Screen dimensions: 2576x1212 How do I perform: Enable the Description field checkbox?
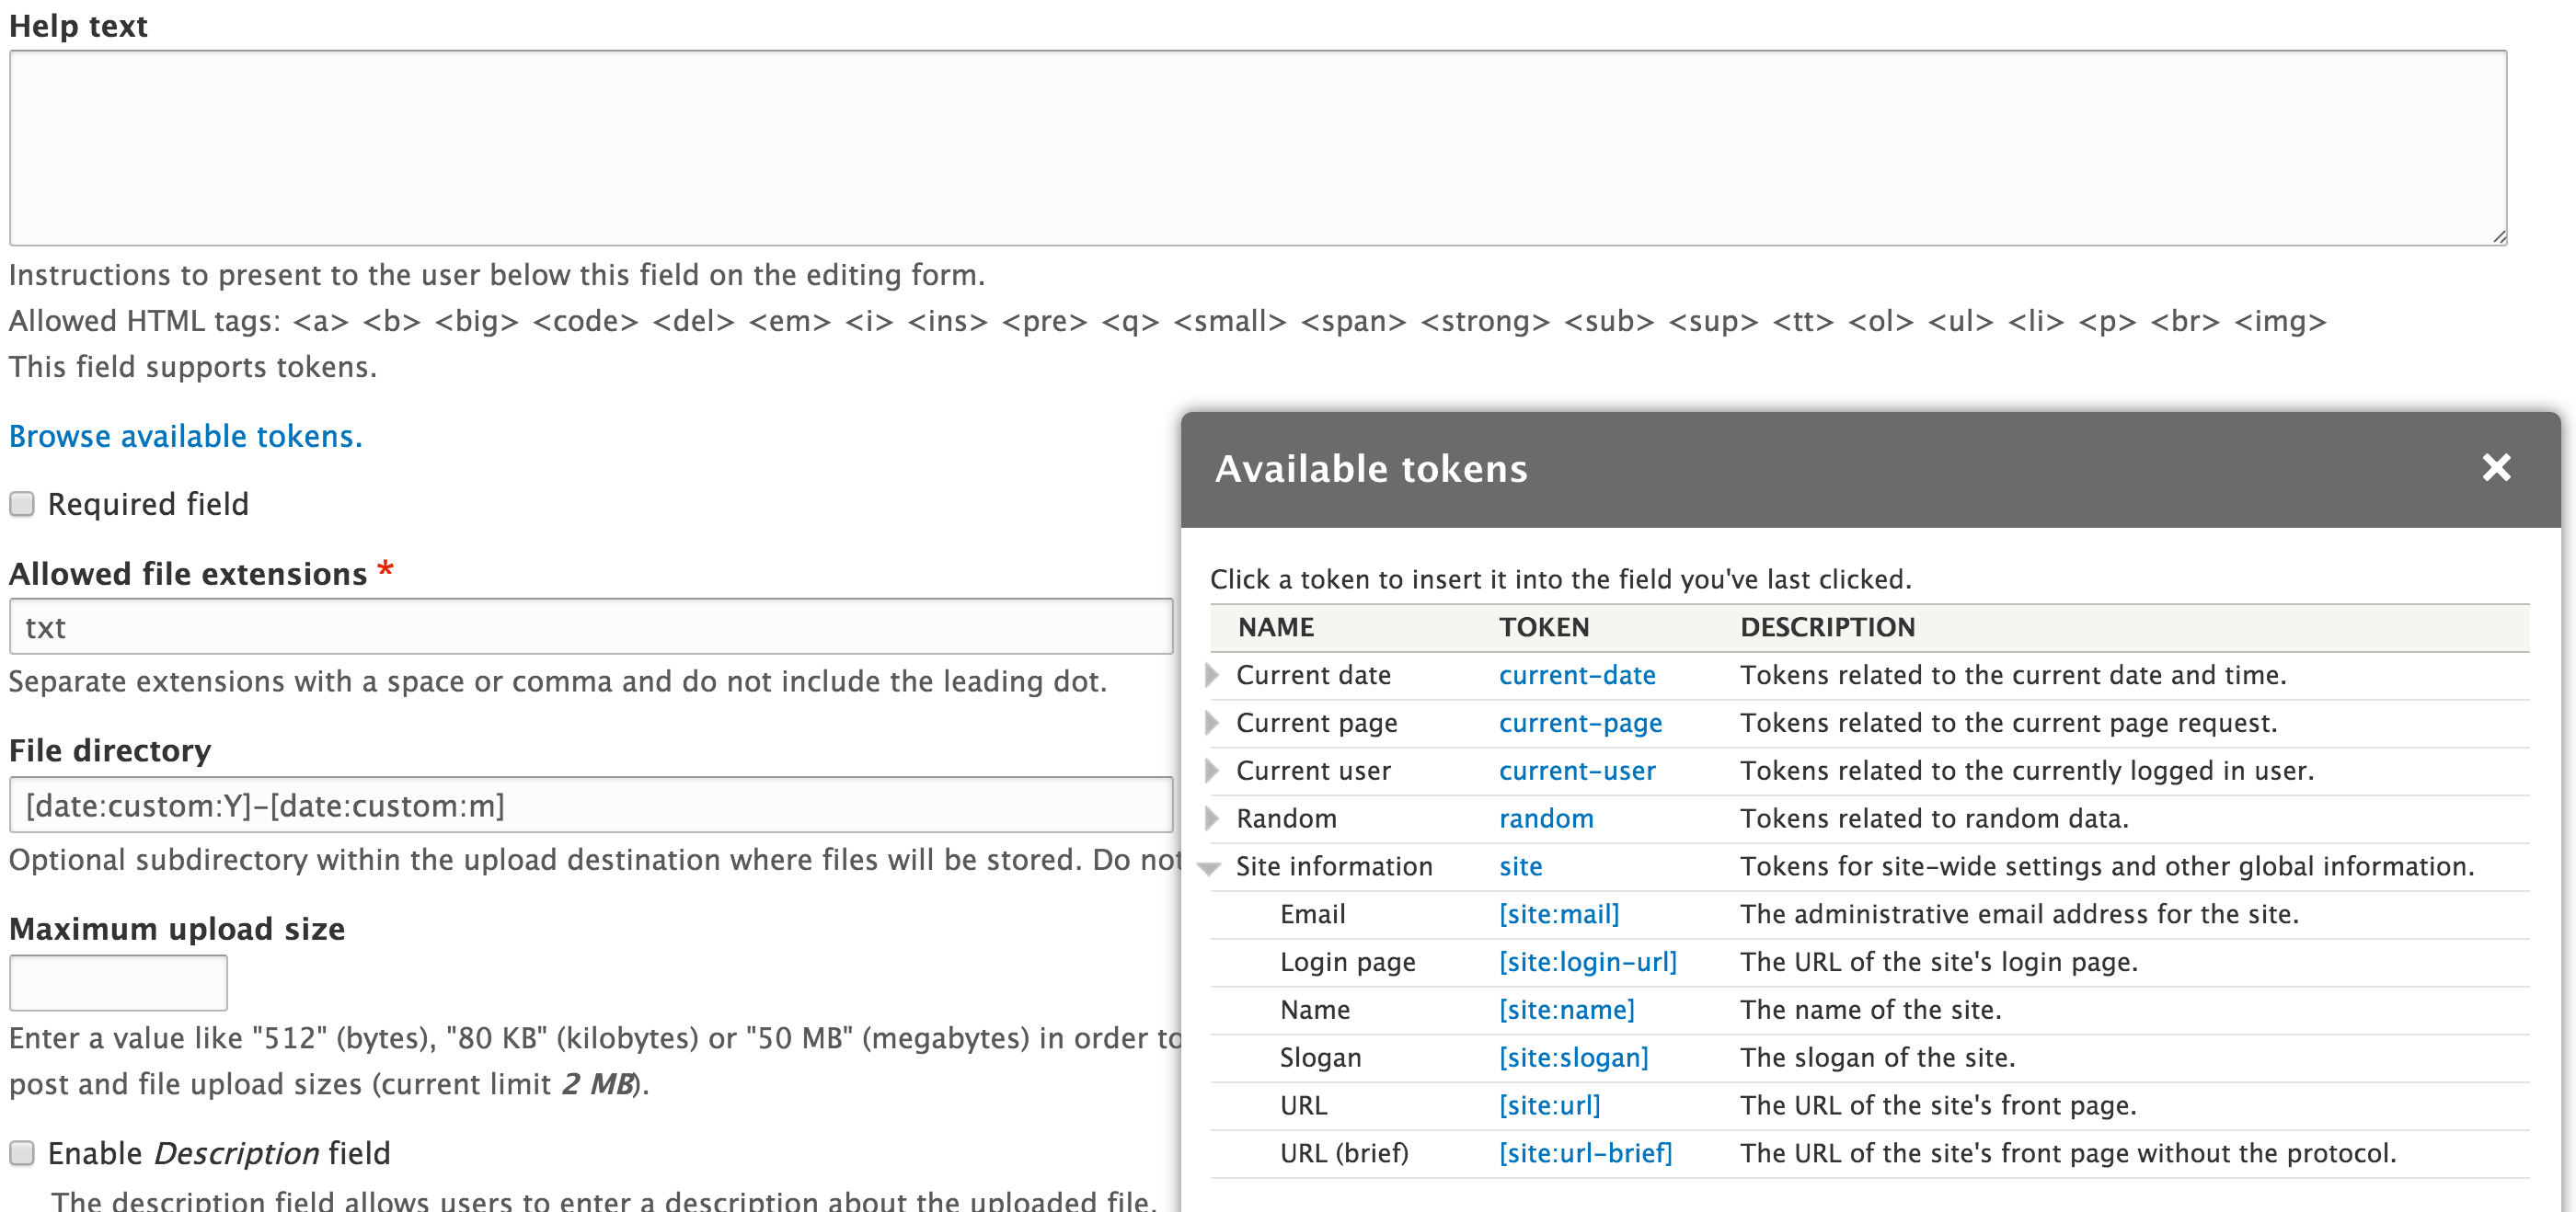click(21, 1152)
